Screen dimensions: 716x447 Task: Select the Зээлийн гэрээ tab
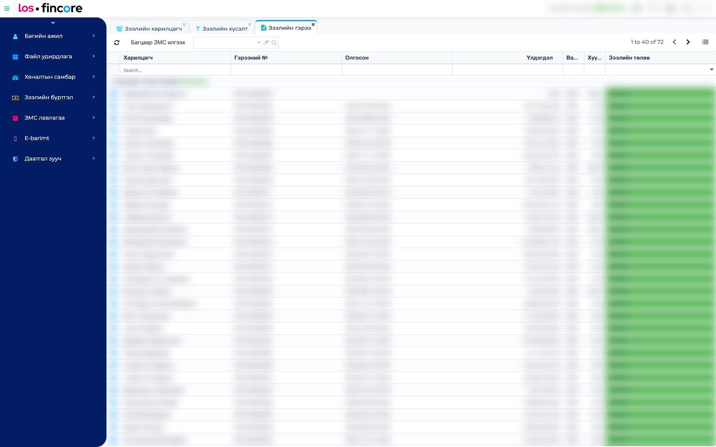[286, 28]
